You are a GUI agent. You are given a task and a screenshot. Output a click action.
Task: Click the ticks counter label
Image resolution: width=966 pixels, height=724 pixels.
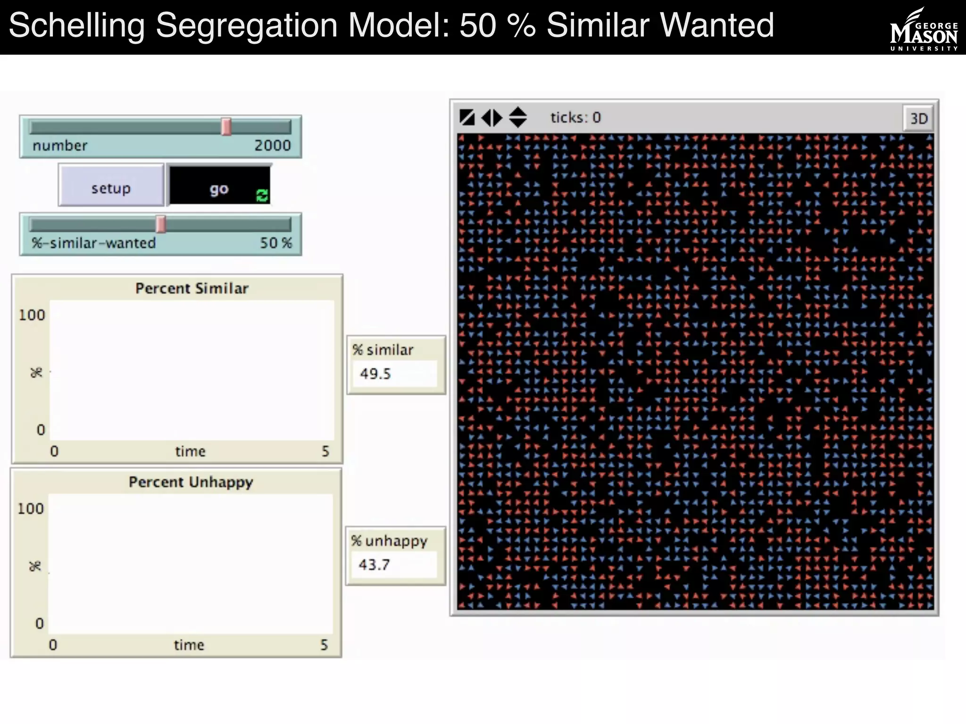click(x=575, y=117)
